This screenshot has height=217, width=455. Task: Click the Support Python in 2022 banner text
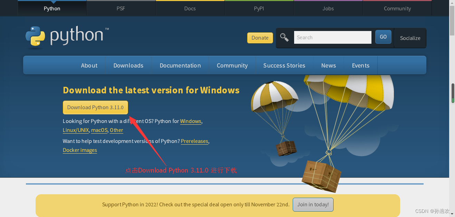196,205
